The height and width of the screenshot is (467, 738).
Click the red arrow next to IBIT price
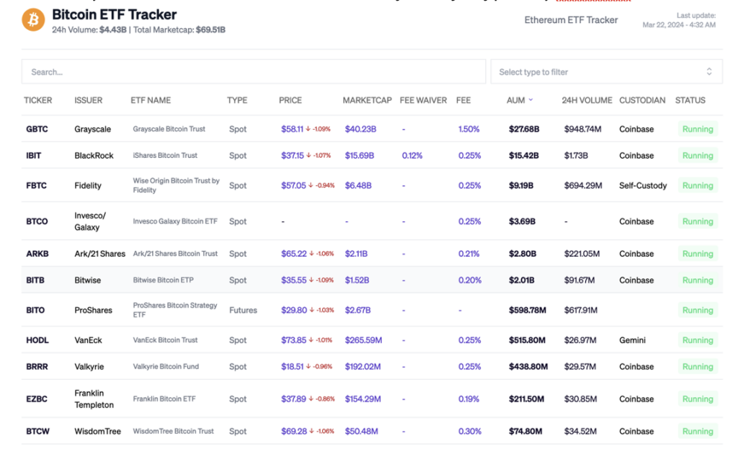tap(308, 156)
